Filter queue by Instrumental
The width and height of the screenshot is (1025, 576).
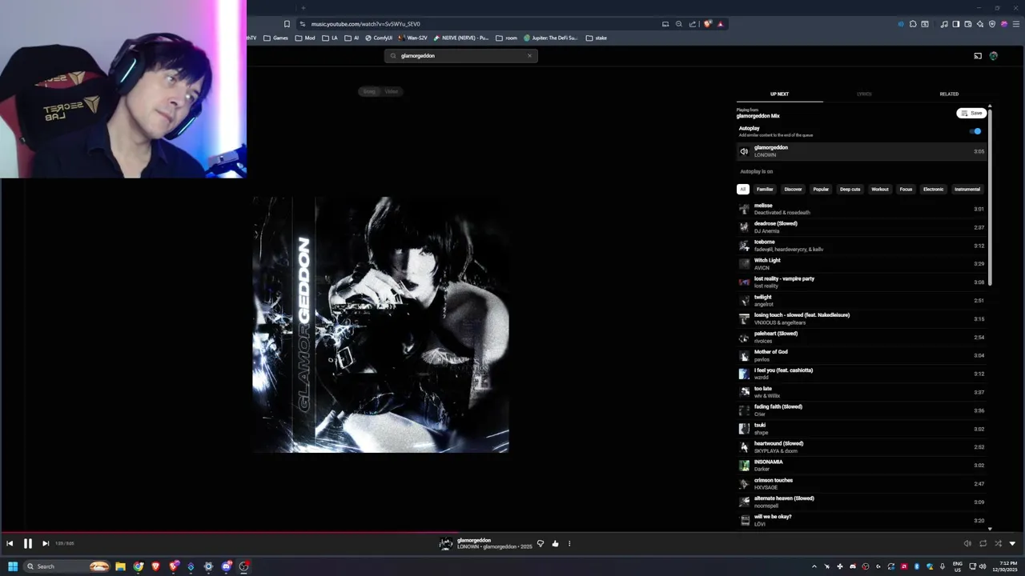point(967,190)
